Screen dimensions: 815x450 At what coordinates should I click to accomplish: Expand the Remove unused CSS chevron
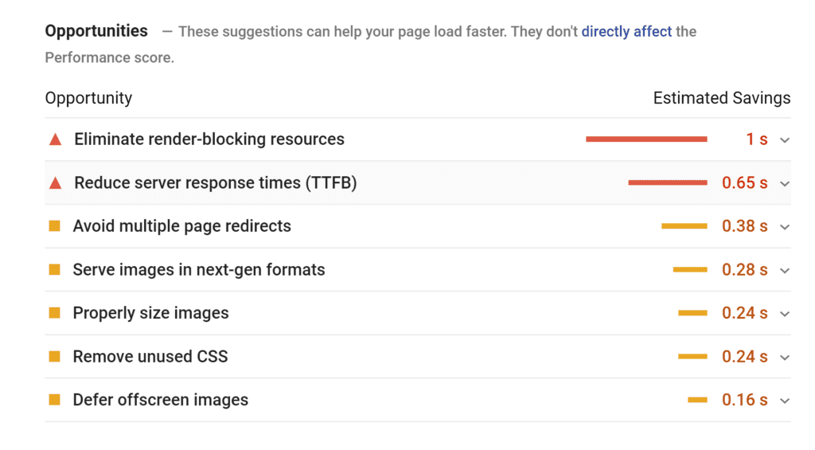[785, 358]
